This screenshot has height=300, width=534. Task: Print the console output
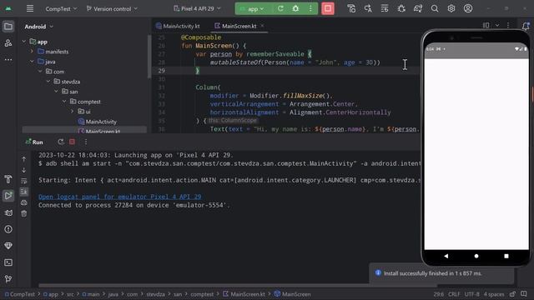24,202
